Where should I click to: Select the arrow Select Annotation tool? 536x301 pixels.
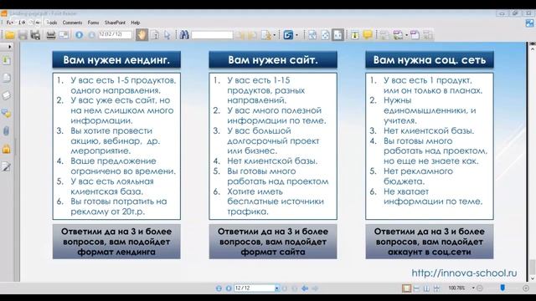[167, 35]
